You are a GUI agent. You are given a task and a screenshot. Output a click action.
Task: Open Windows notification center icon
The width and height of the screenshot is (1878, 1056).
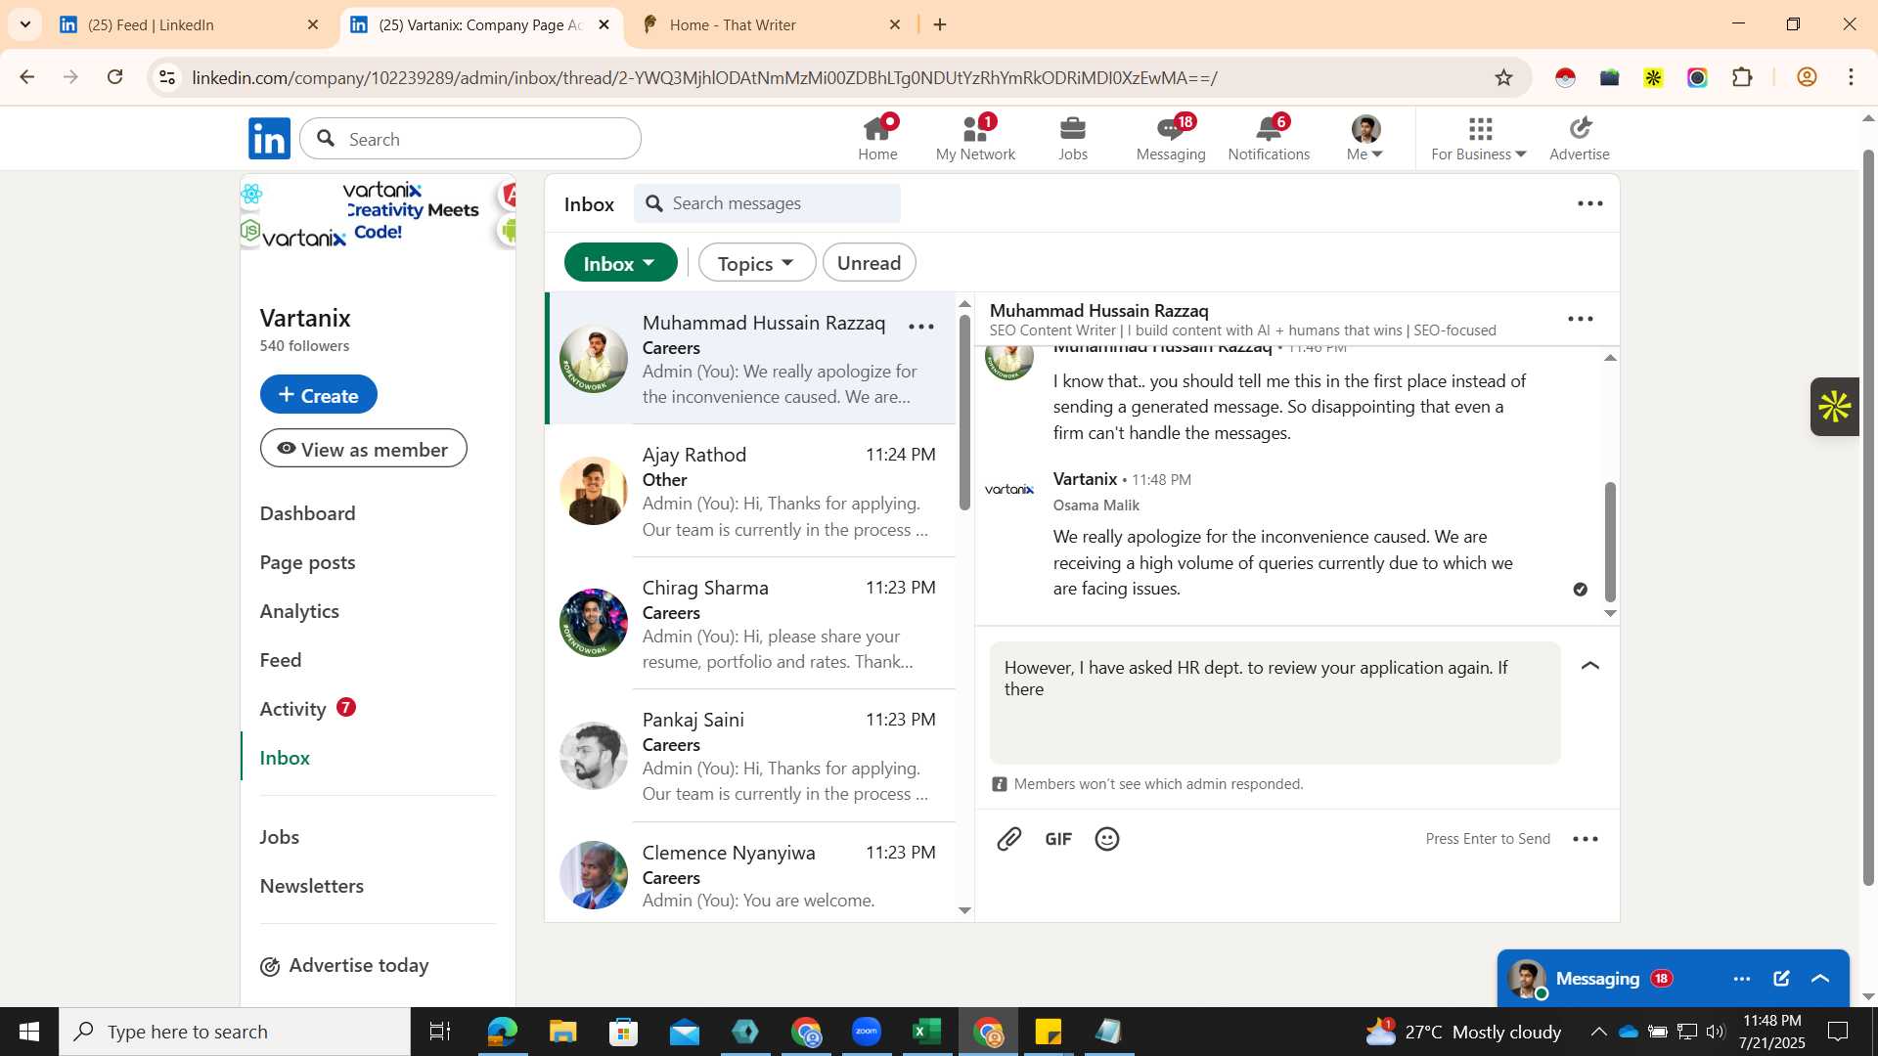click(1838, 1032)
